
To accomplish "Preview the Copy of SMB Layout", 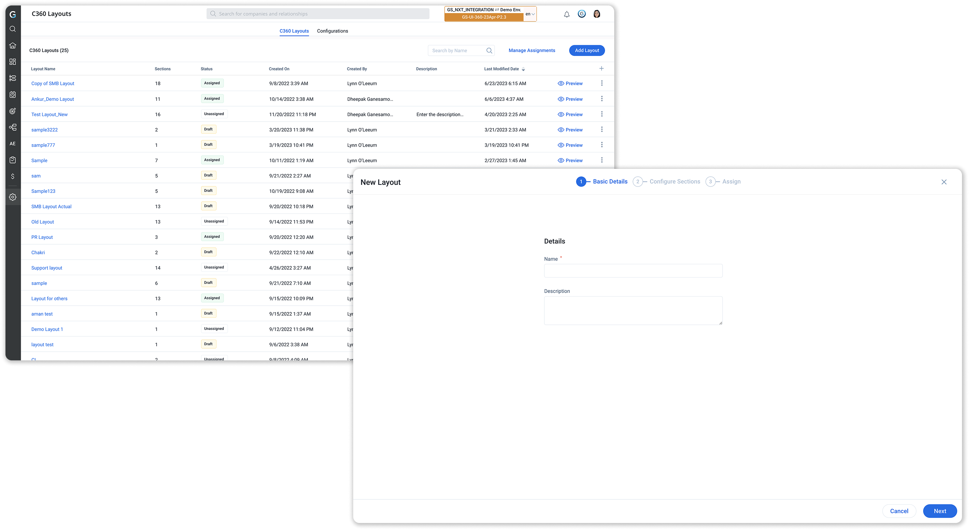I will pos(570,84).
